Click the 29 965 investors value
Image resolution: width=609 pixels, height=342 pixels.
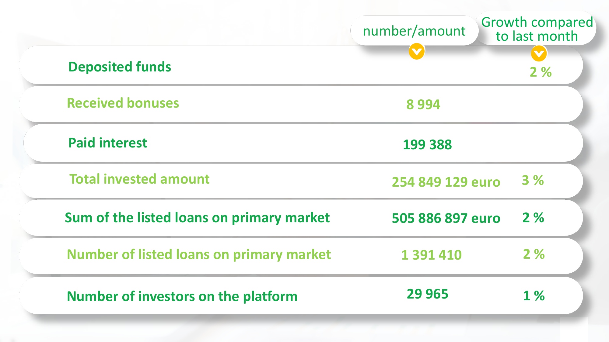pyautogui.click(x=427, y=294)
